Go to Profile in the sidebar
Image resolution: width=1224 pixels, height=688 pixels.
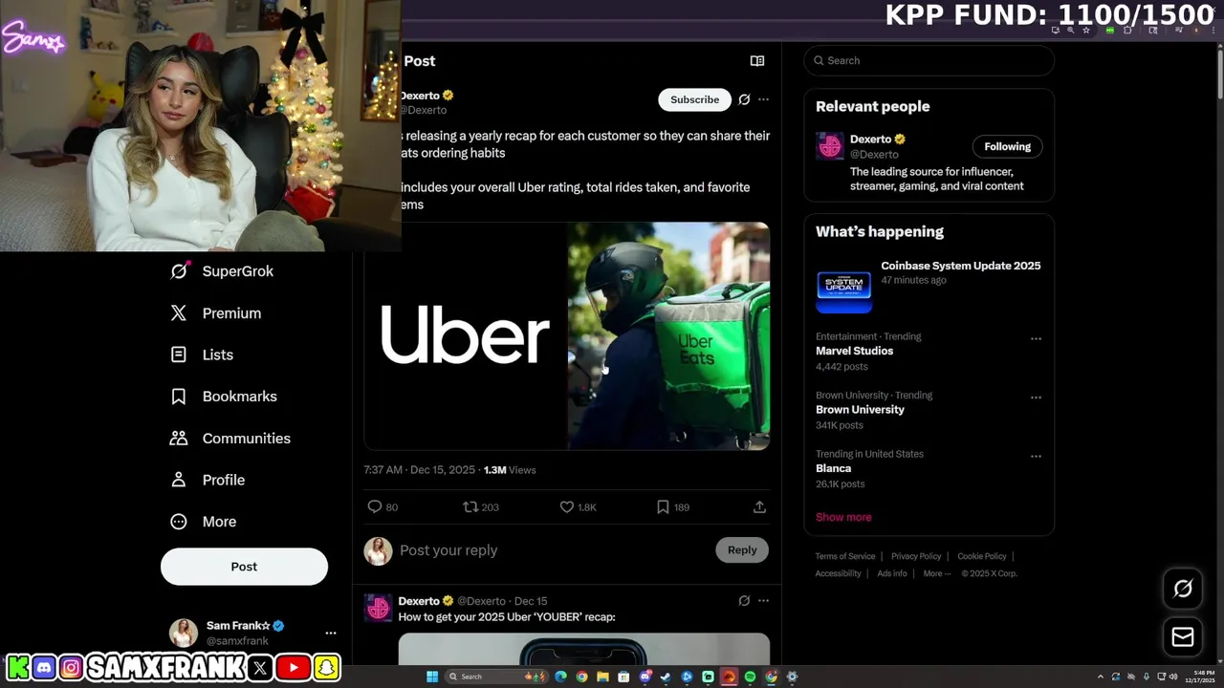(x=208, y=480)
